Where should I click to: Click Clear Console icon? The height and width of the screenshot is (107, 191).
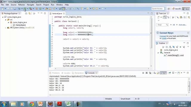tap(155, 73)
